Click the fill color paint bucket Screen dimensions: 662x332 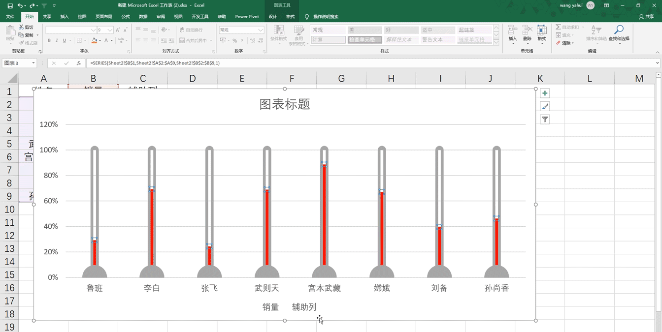coord(94,41)
